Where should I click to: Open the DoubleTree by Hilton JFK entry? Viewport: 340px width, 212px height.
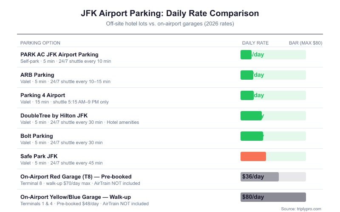point(54,115)
